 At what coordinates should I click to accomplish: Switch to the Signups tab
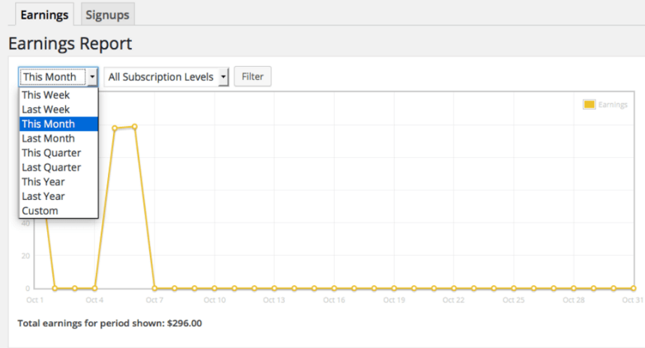click(x=107, y=15)
